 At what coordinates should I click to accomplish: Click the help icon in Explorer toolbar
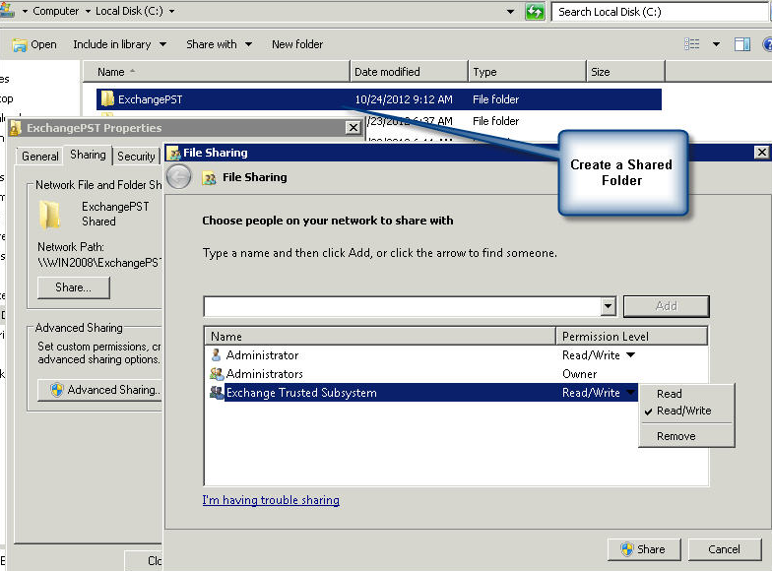point(765,44)
